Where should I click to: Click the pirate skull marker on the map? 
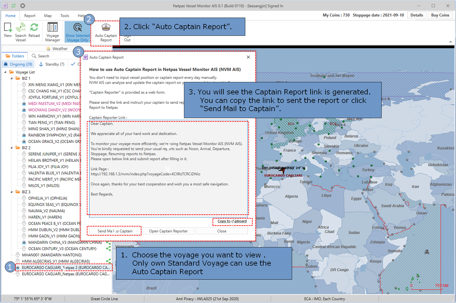427,252
